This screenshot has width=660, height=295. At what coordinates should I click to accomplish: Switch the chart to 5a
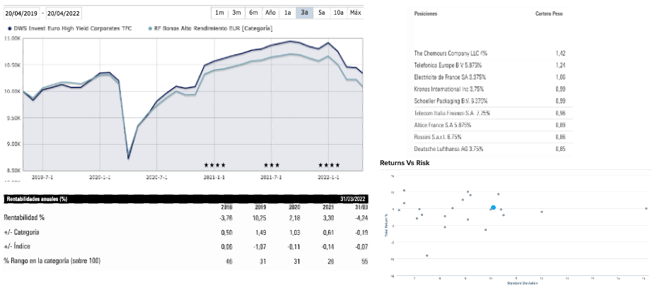tap(321, 13)
